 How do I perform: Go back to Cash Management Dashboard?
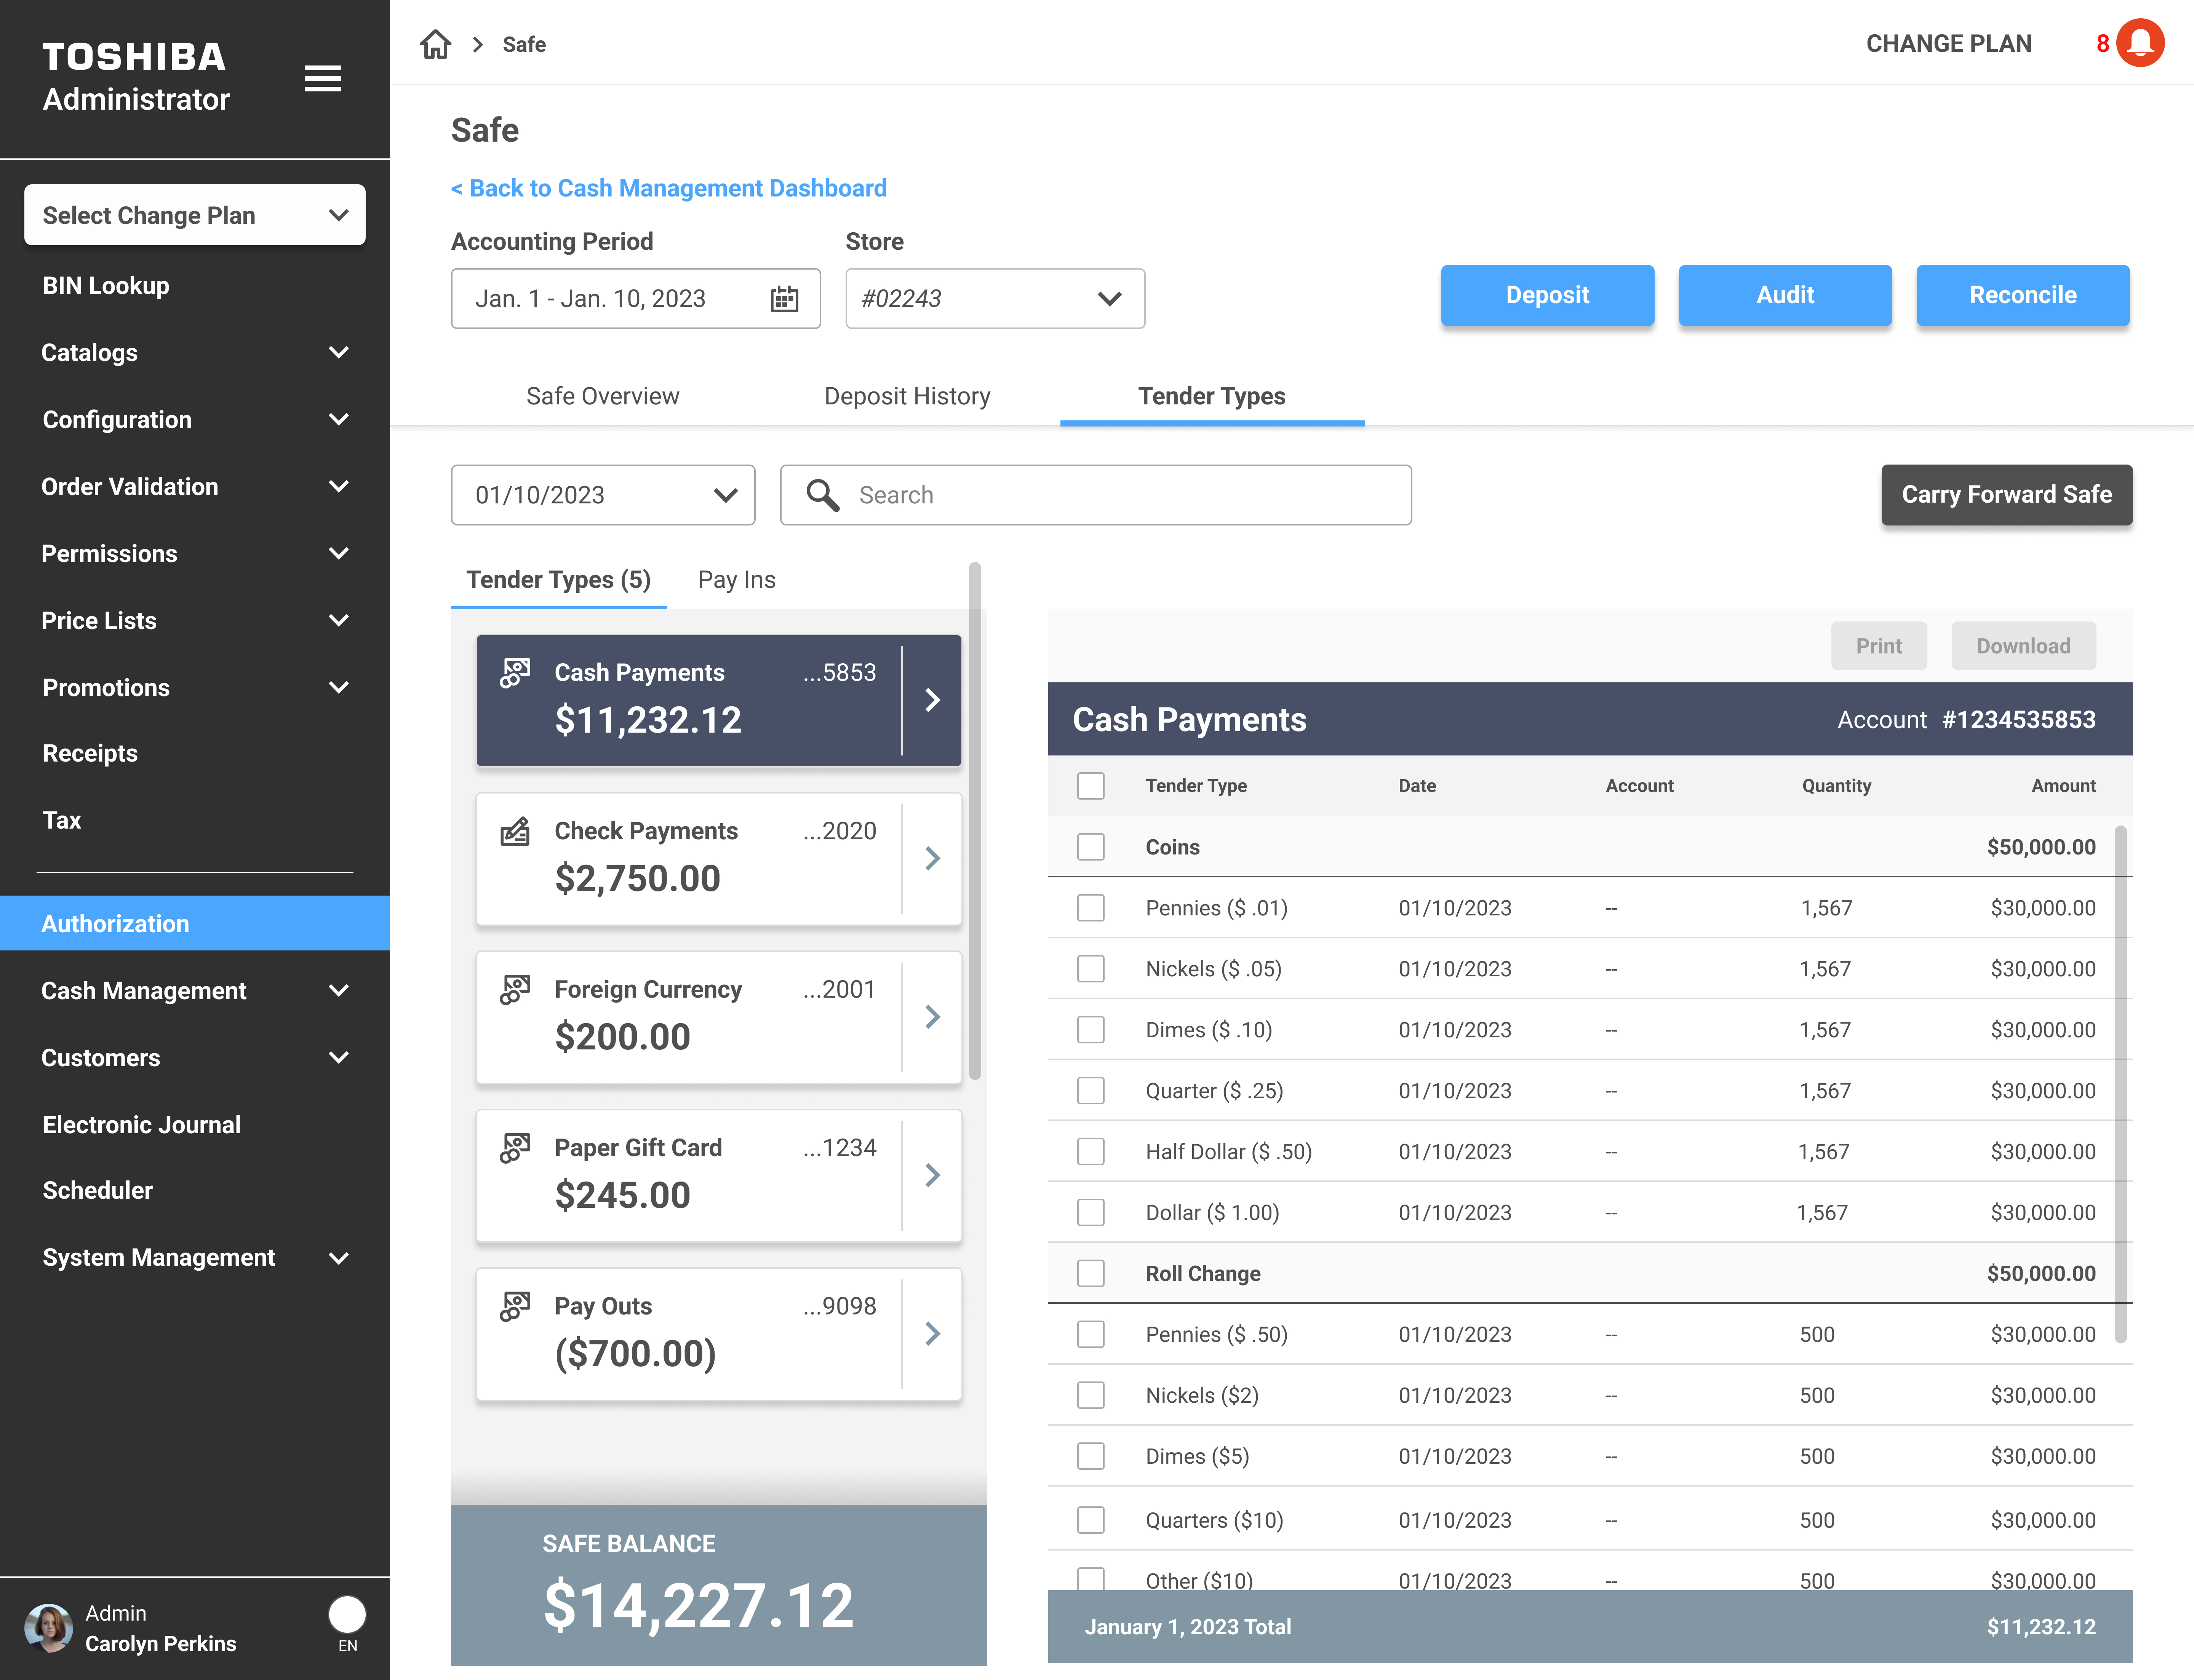point(668,188)
